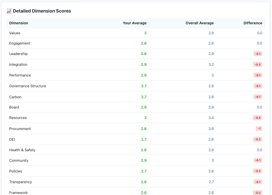
Task: Click the -0.2 badge in the DEI row
Action: pos(257,139)
